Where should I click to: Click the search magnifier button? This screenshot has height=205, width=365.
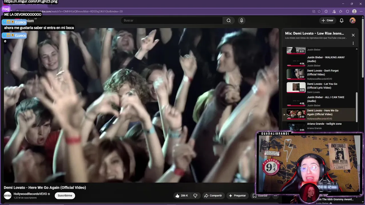pyautogui.click(x=229, y=20)
